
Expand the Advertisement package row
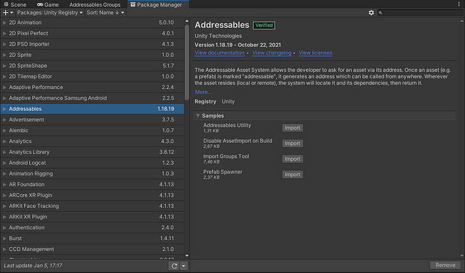coord(5,120)
